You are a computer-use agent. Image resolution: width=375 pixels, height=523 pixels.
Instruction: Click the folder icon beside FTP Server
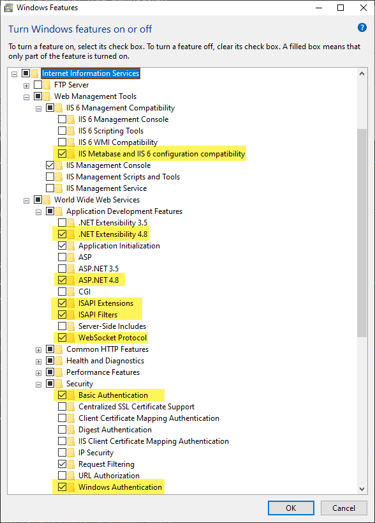pos(47,85)
